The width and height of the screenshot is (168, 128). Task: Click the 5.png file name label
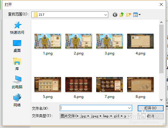click(x=48, y=97)
